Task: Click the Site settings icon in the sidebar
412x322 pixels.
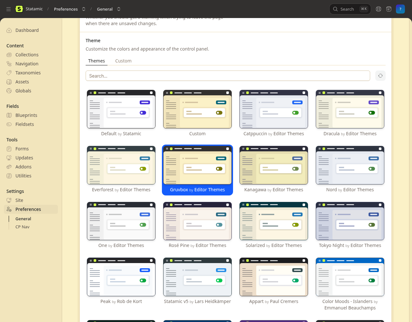Action: pyautogui.click(x=9, y=200)
